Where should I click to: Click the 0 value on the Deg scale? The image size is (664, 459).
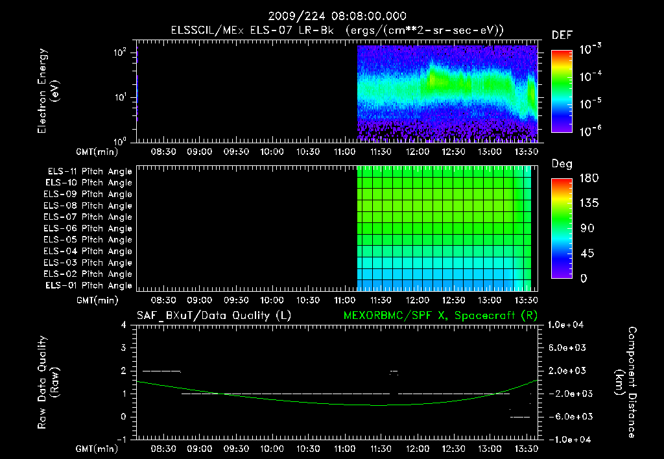tap(584, 278)
